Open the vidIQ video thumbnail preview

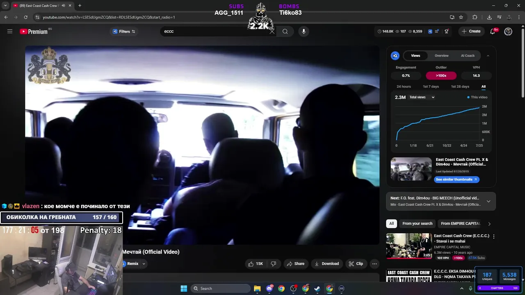(411, 169)
